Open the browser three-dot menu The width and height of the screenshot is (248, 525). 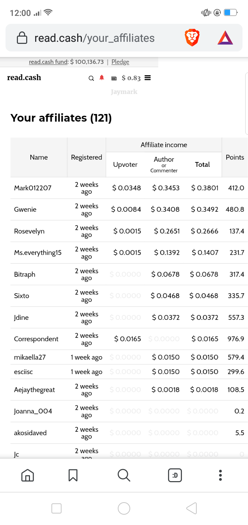220,475
